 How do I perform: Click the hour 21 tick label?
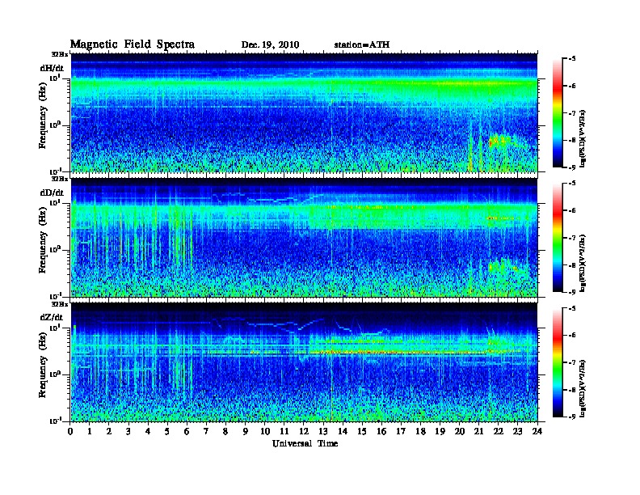478,431
